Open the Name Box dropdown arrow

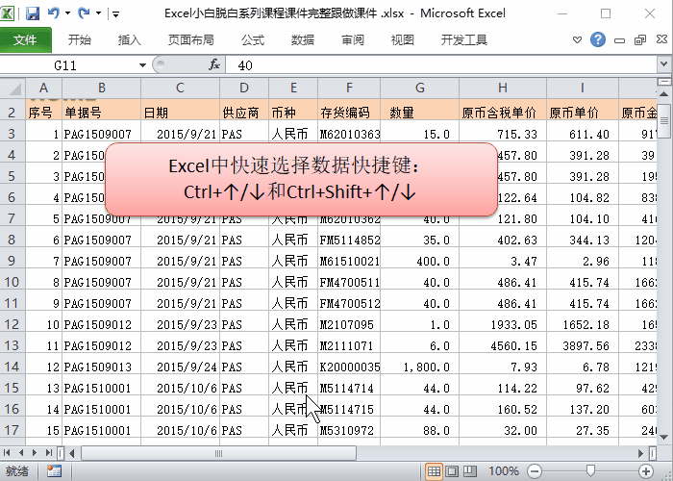(x=142, y=65)
